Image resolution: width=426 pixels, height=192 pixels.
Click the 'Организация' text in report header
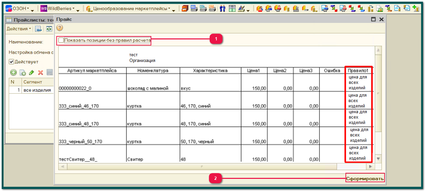[142, 61]
